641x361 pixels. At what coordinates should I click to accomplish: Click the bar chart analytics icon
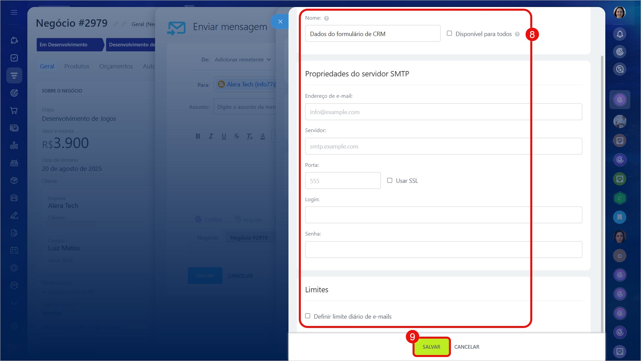[x=14, y=145]
